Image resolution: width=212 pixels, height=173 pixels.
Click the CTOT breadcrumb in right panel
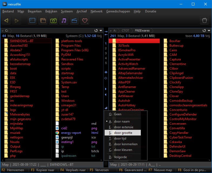pos(125,30)
